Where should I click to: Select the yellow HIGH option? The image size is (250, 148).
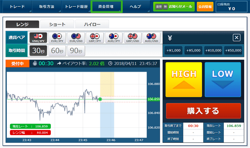coord(184,80)
